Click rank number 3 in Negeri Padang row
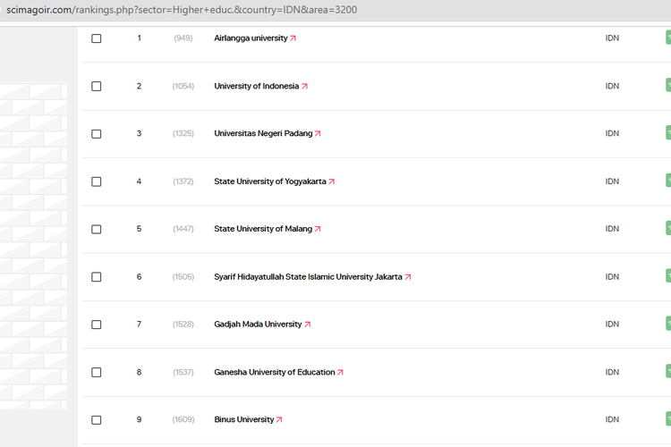Screen dimensions: 671x447 139,133
